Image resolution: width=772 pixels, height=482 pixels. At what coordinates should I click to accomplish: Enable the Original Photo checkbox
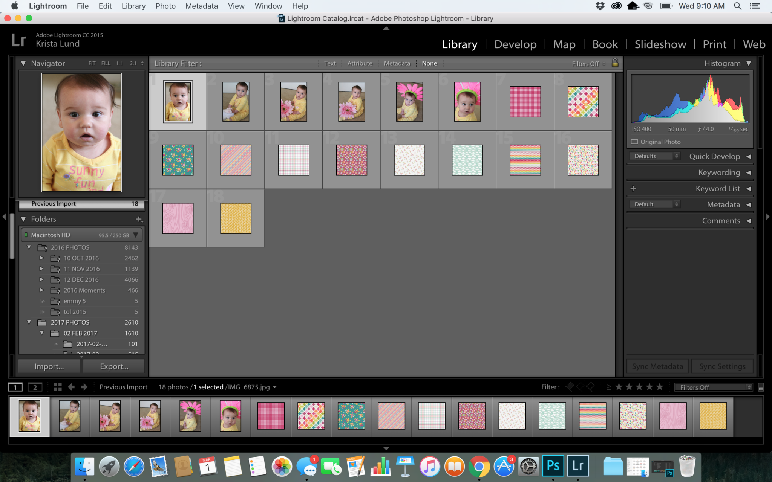click(x=635, y=142)
